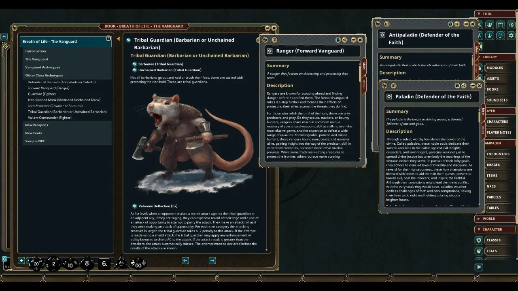518x291 pixels.
Task: Click share icon in Antipaladin window
Action: click(x=457, y=24)
